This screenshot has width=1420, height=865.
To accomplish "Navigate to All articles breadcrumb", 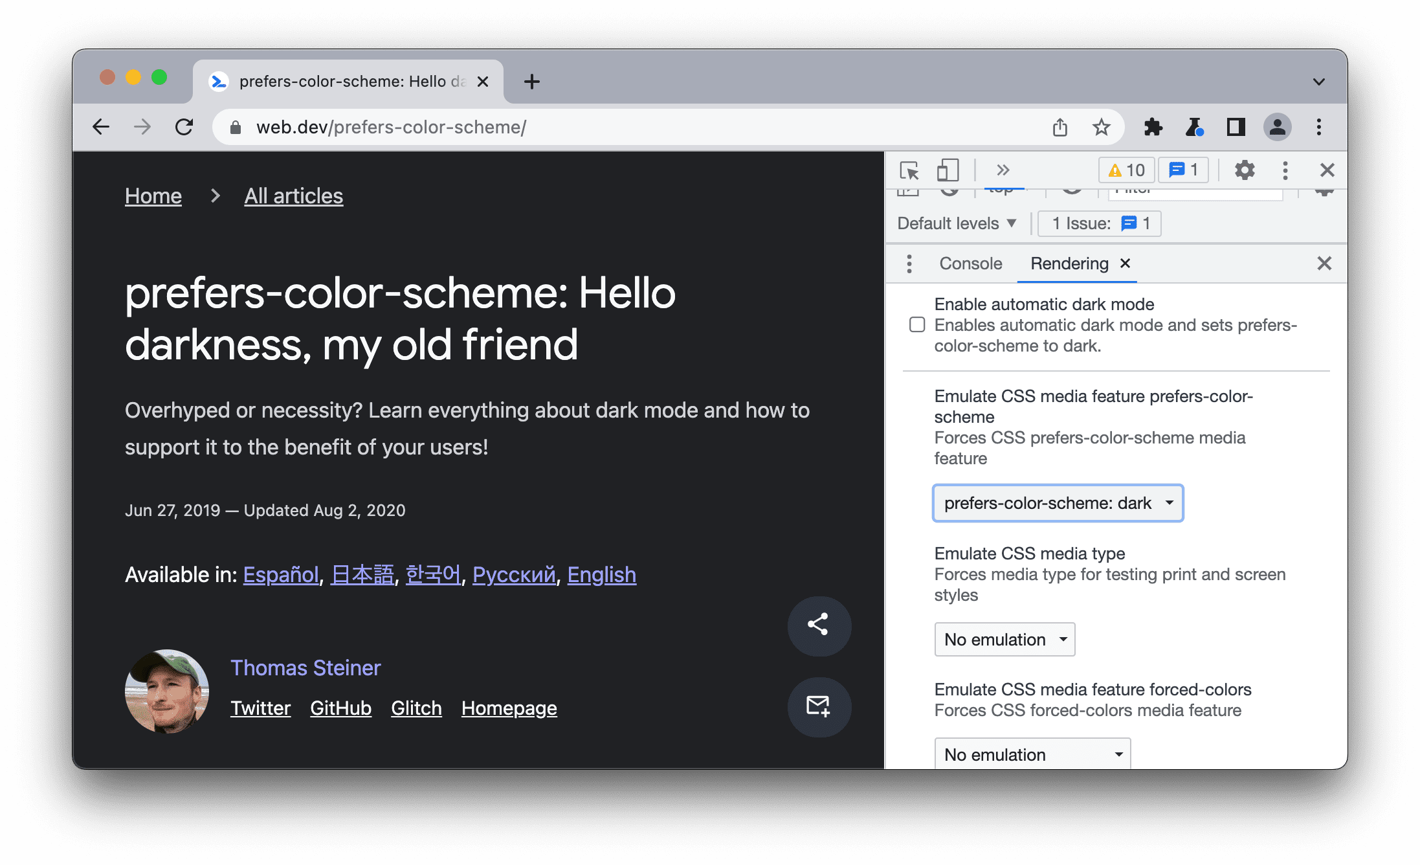I will pyautogui.click(x=293, y=195).
